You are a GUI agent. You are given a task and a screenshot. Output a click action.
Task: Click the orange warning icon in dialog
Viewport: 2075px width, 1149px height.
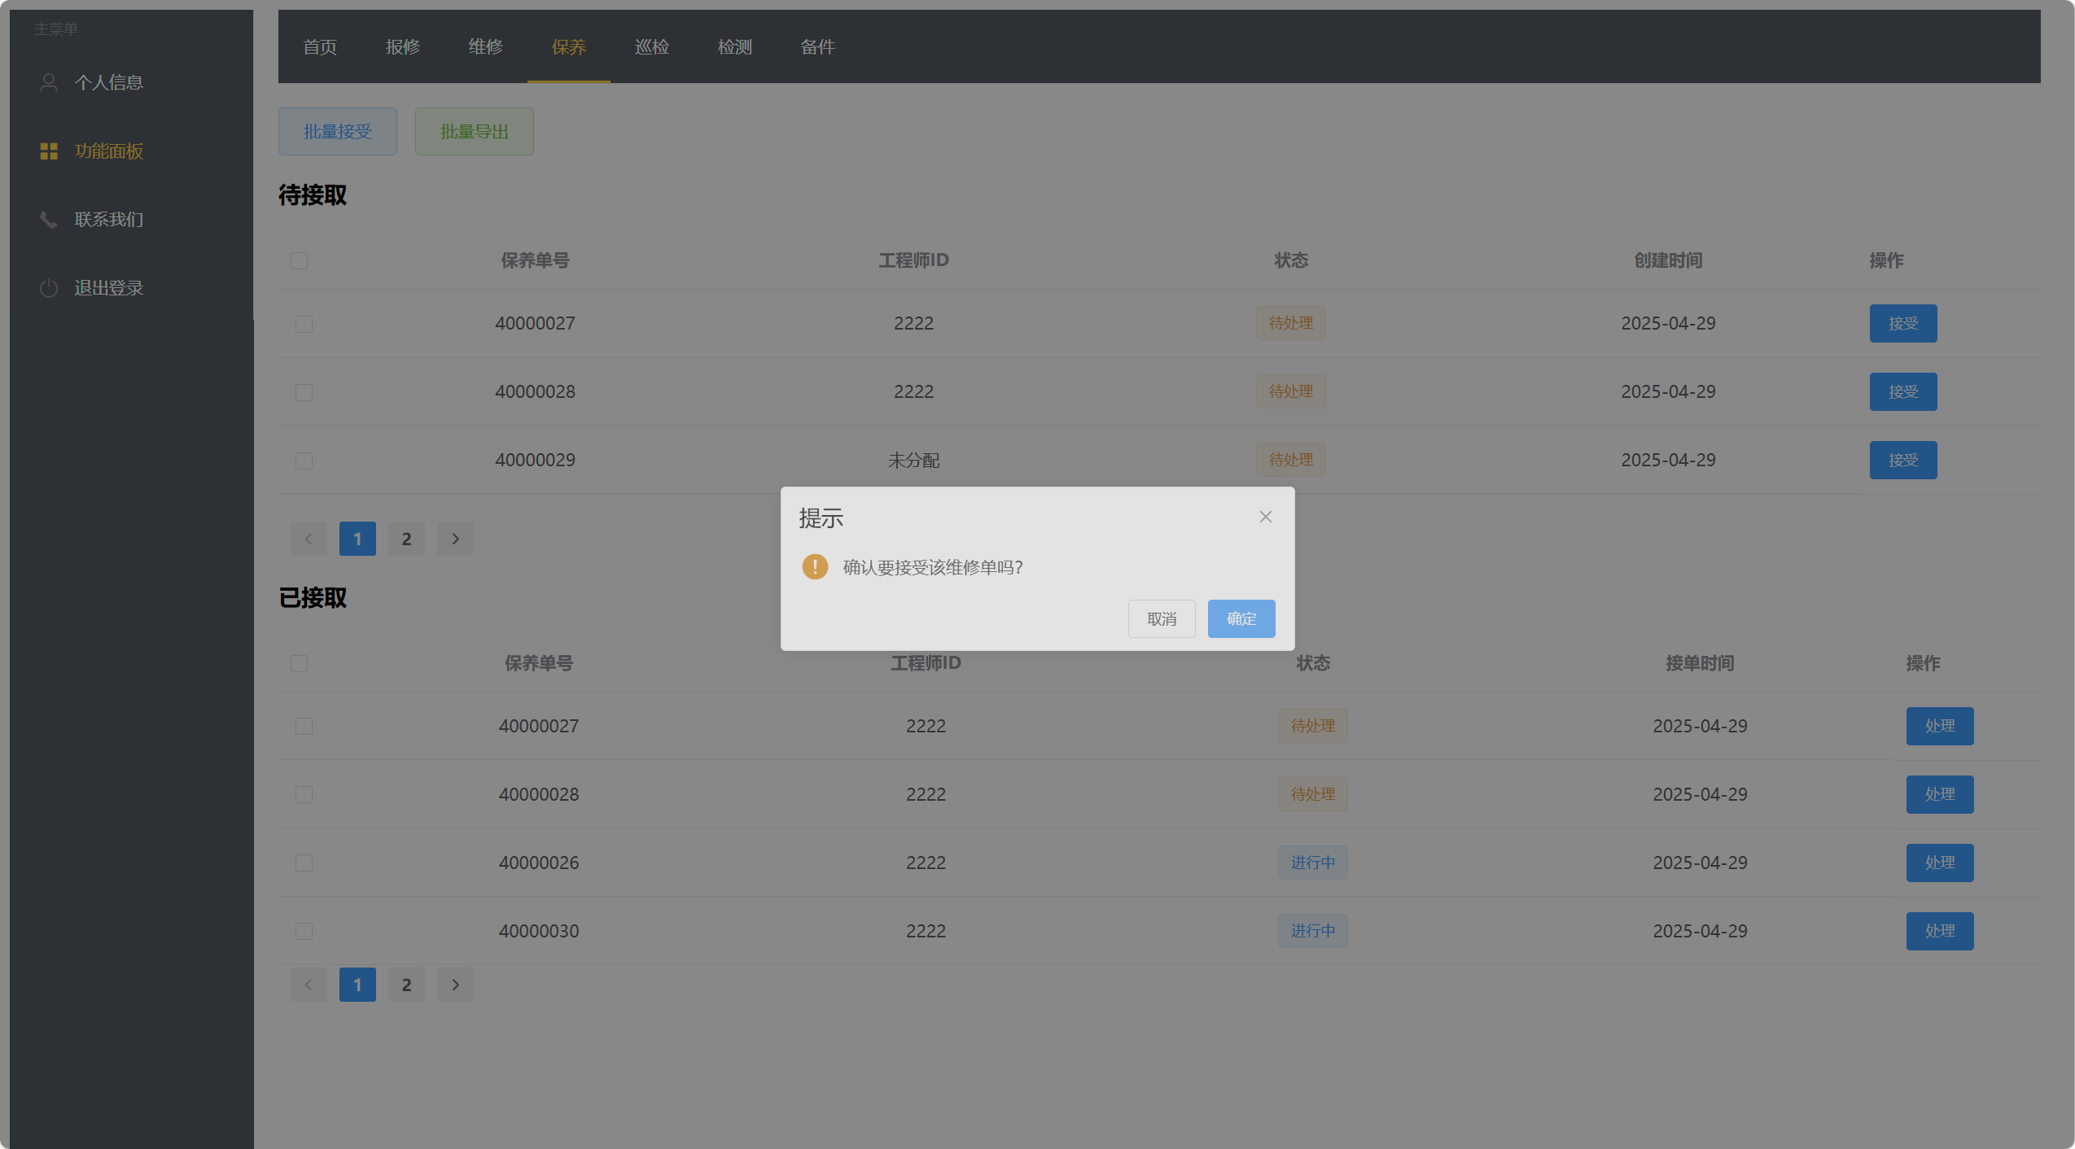[815, 566]
